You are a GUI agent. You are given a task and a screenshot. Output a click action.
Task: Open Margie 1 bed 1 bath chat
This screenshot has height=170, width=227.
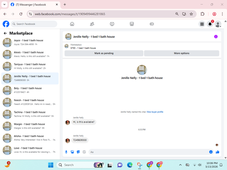(30, 126)
